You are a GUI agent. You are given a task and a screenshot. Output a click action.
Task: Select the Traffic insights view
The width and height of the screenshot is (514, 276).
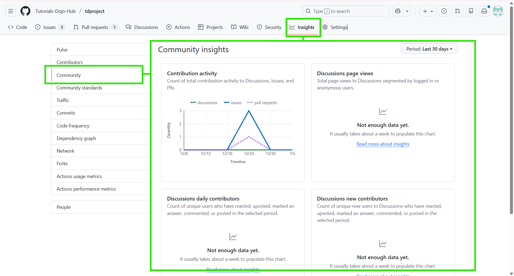[x=63, y=100]
